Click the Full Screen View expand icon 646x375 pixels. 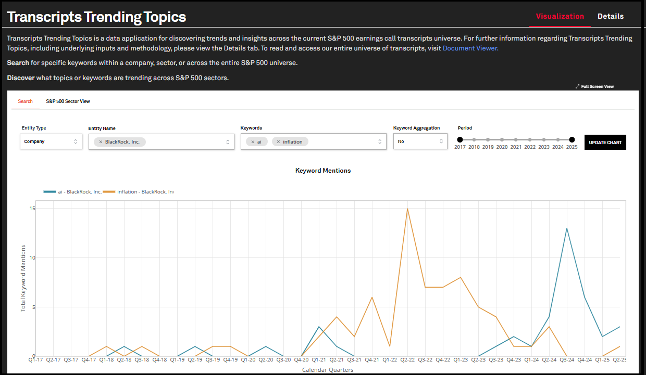[578, 86]
